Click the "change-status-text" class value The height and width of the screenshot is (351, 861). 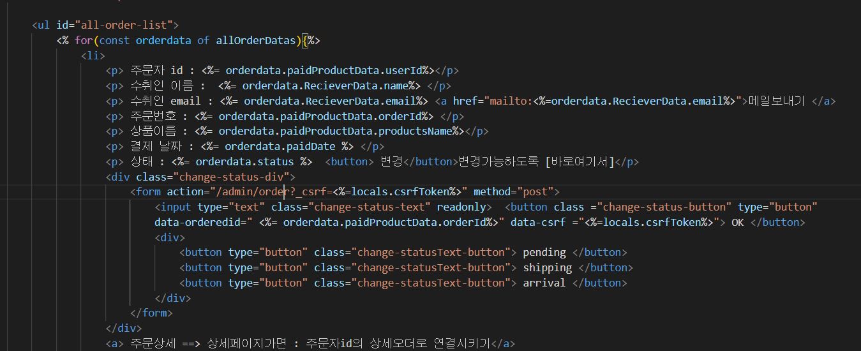tap(371, 207)
